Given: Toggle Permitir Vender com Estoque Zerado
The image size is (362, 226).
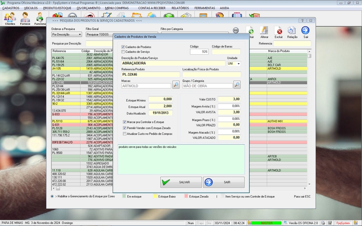Looking at the screenshot, I should pos(125,128).
